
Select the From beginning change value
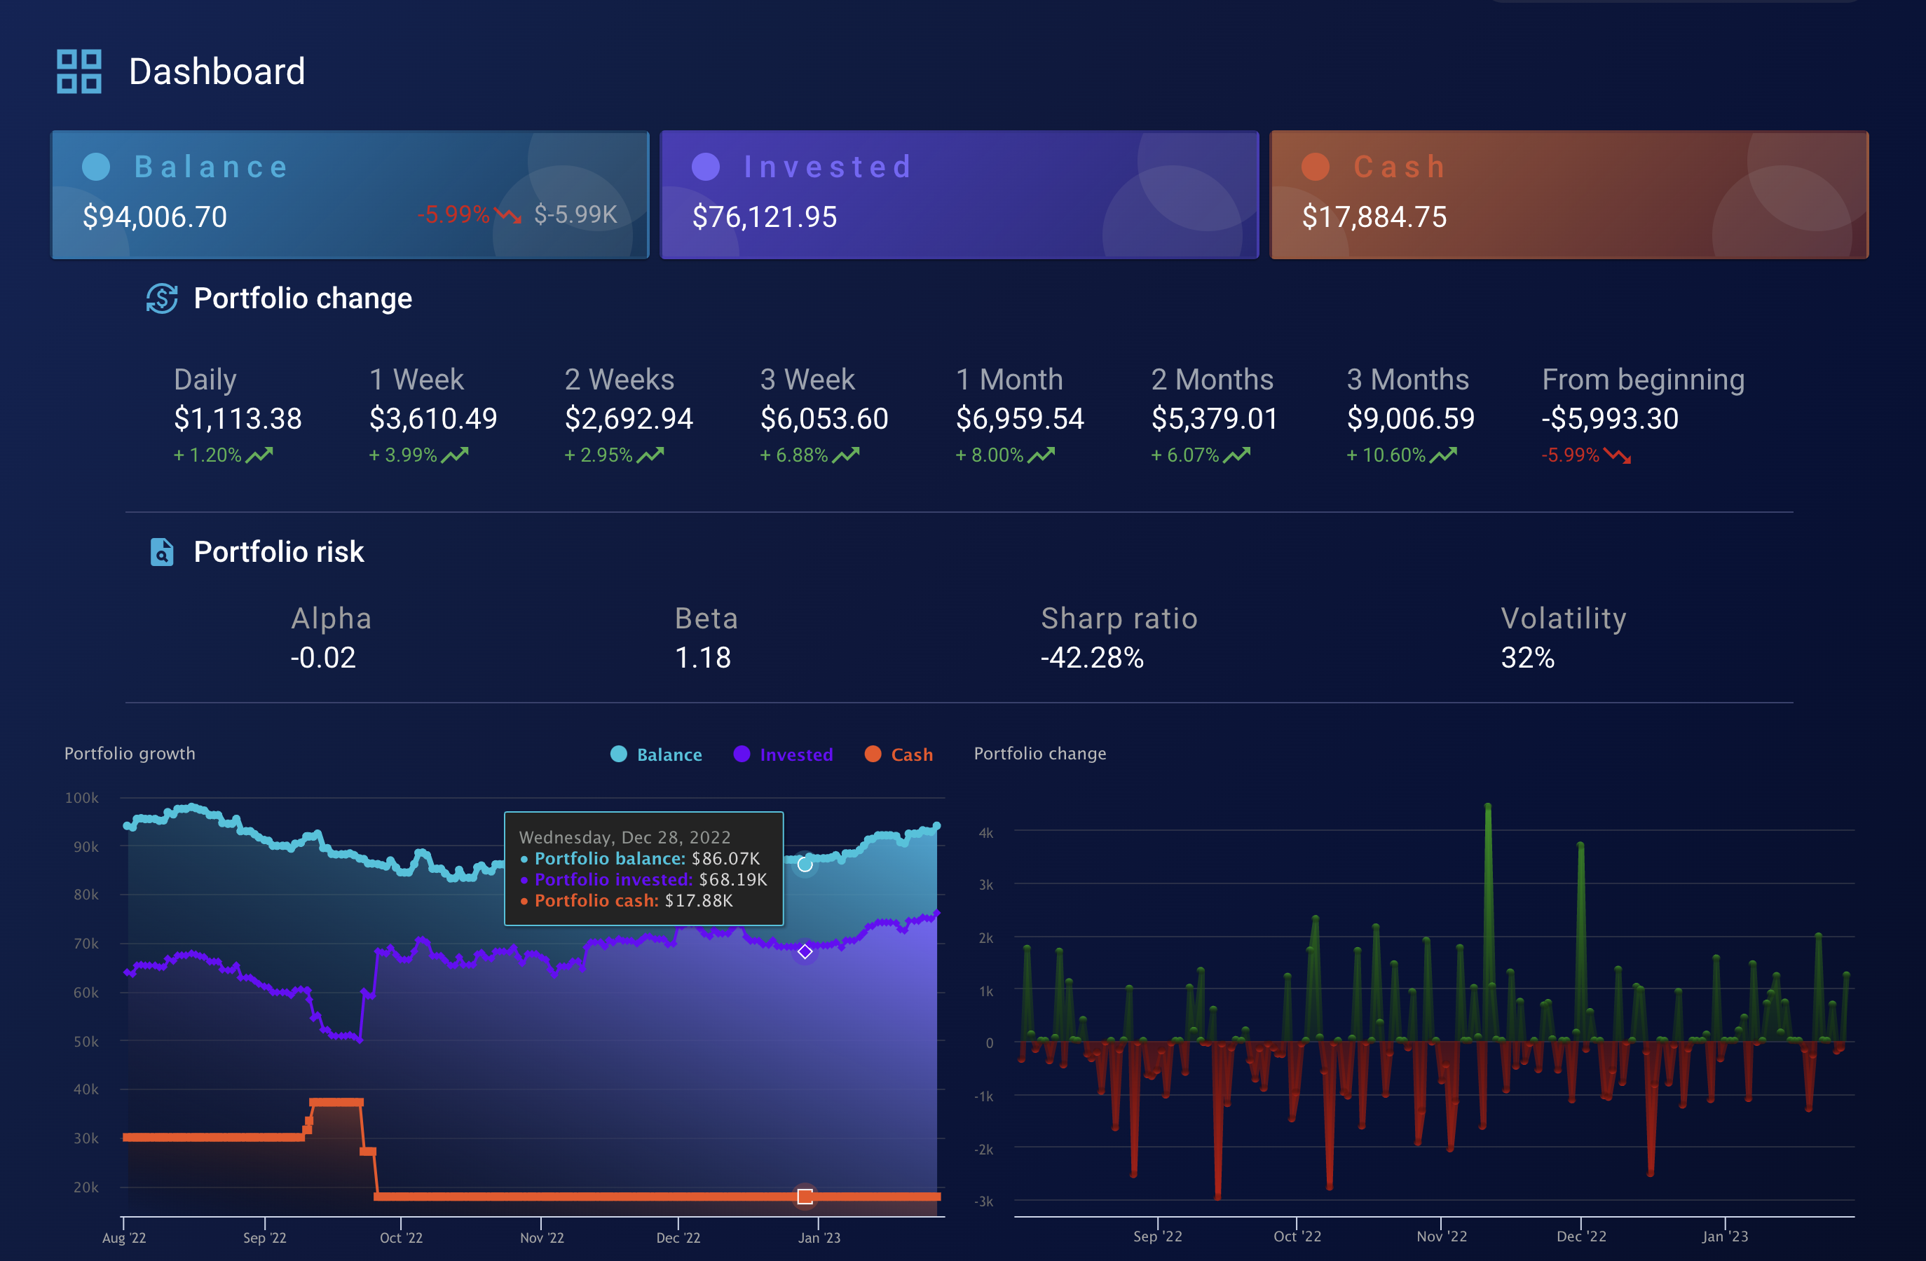[x=1610, y=418]
